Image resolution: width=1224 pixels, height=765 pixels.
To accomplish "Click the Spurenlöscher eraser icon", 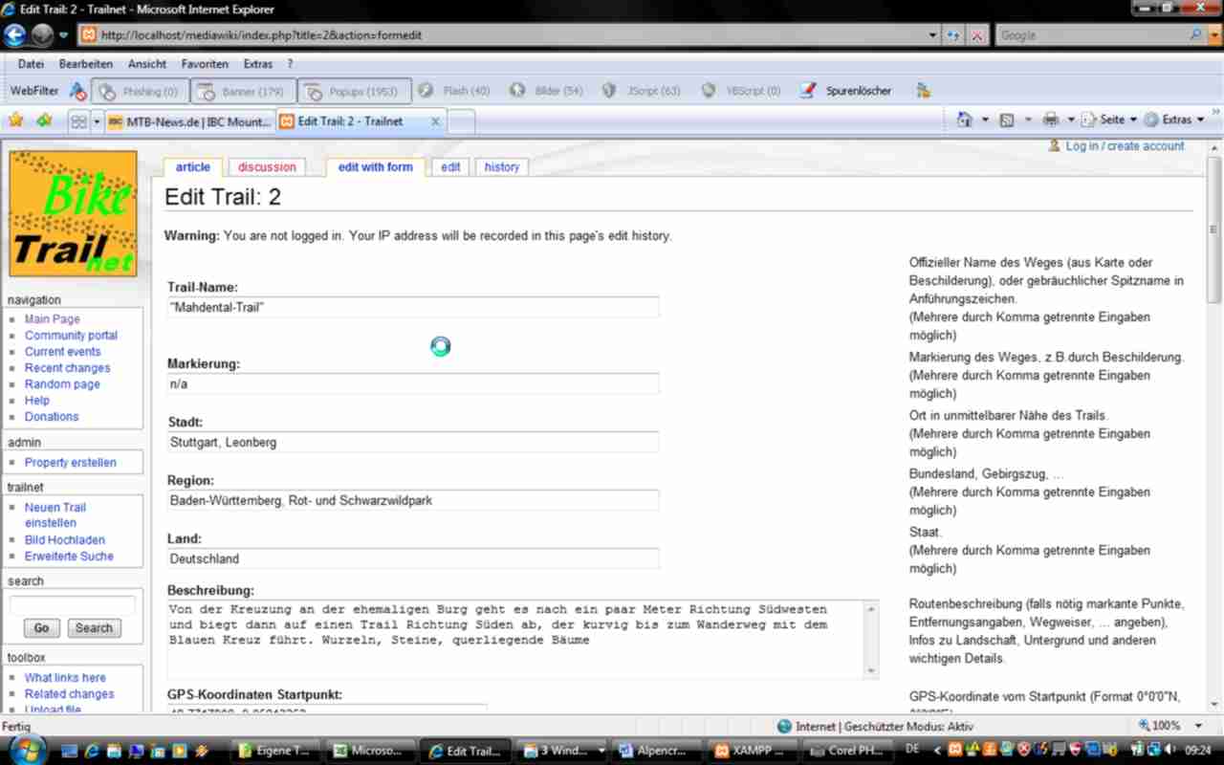I will (808, 91).
